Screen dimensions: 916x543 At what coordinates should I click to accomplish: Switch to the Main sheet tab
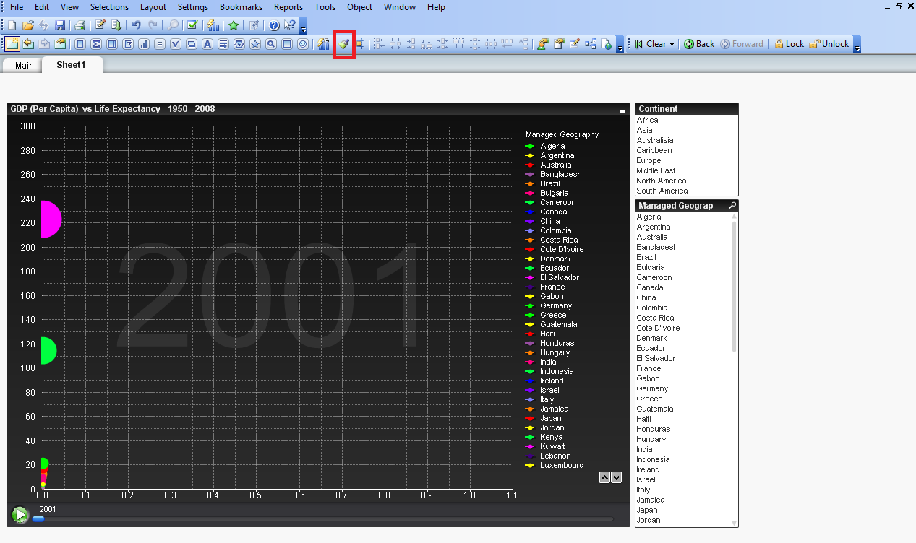tap(25, 66)
